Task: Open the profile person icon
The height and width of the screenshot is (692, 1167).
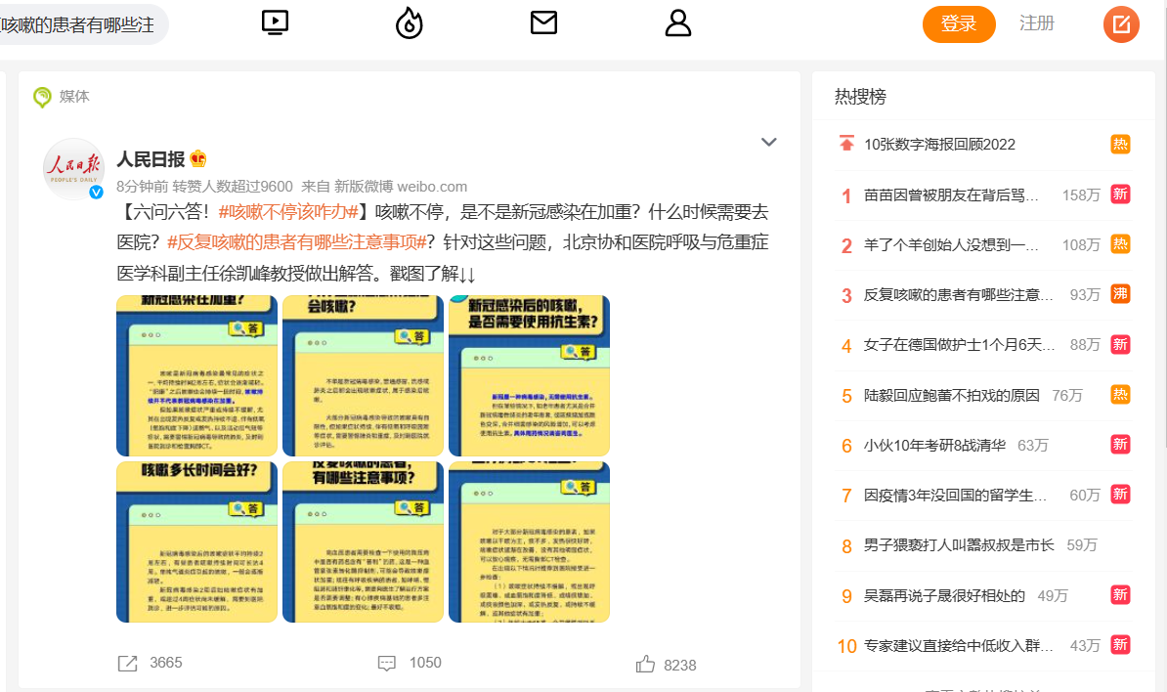Action: click(678, 22)
